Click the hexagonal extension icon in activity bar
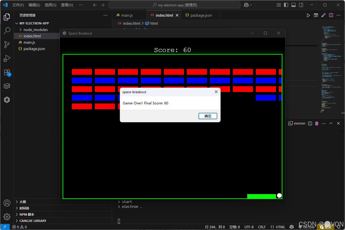 (x=7, y=100)
